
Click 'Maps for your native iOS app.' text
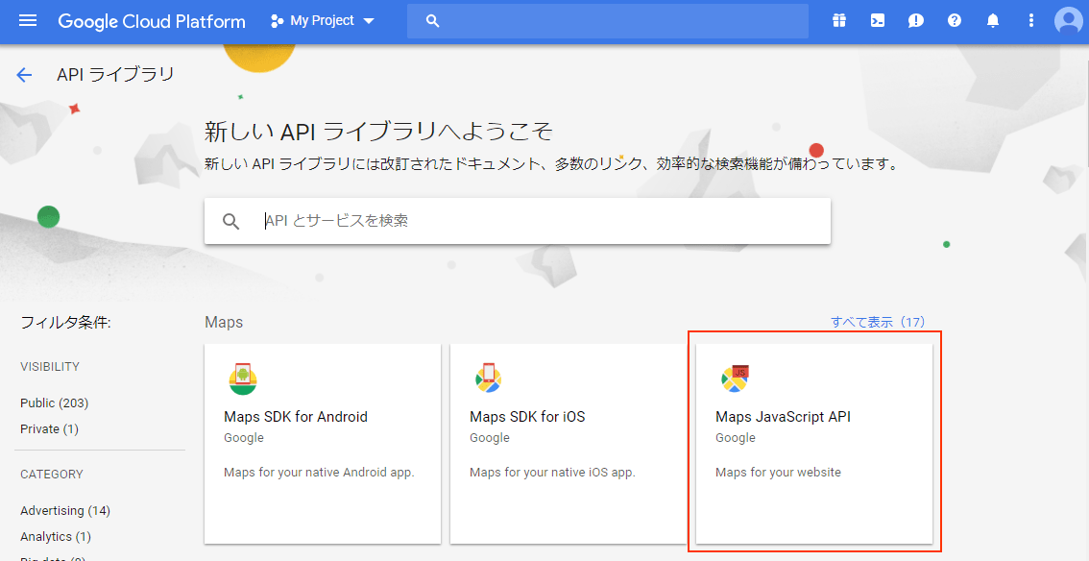coord(552,472)
